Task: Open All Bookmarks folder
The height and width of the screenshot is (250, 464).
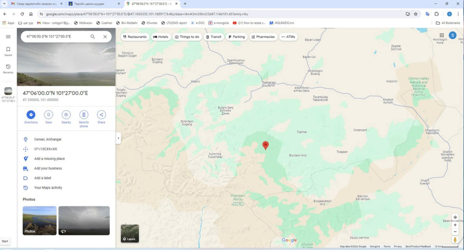Action: pos(447,23)
